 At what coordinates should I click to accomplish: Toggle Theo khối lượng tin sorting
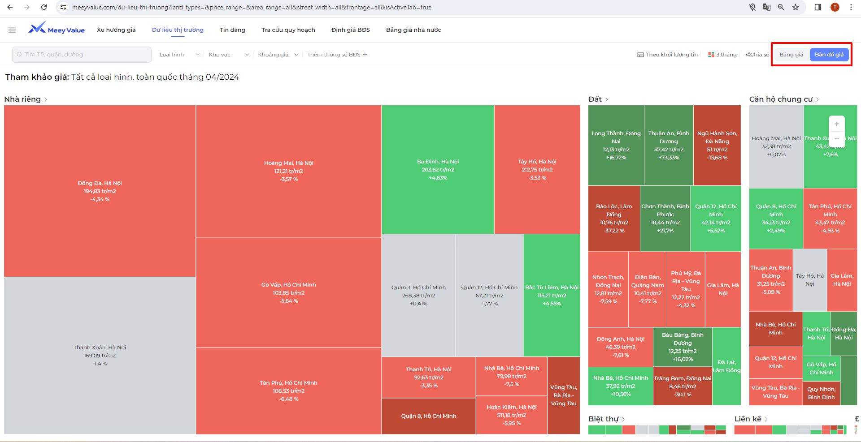tap(667, 55)
